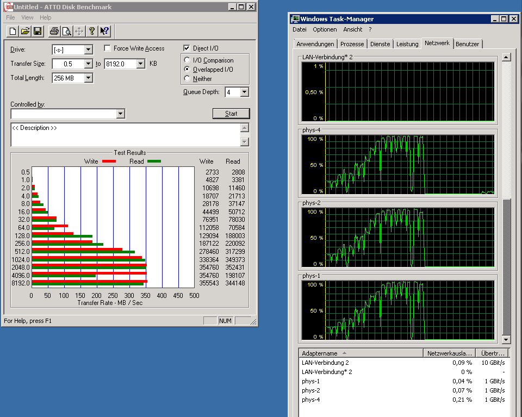The image size is (522, 417).
Task: Select the Neither radio button
Action: [x=187, y=78]
